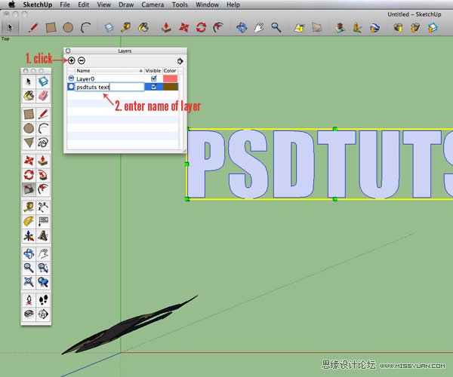Select the 3D Text tool in the palette
Image resolution: width=453 pixels, height=377 pixels.
(x=43, y=236)
